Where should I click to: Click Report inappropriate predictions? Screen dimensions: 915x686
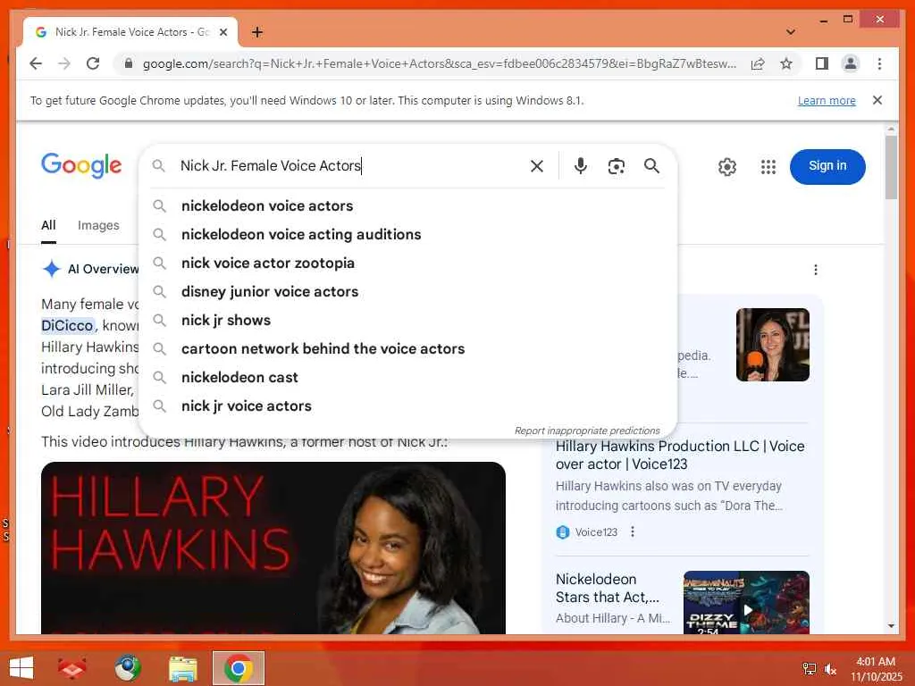pyautogui.click(x=587, y=431)
